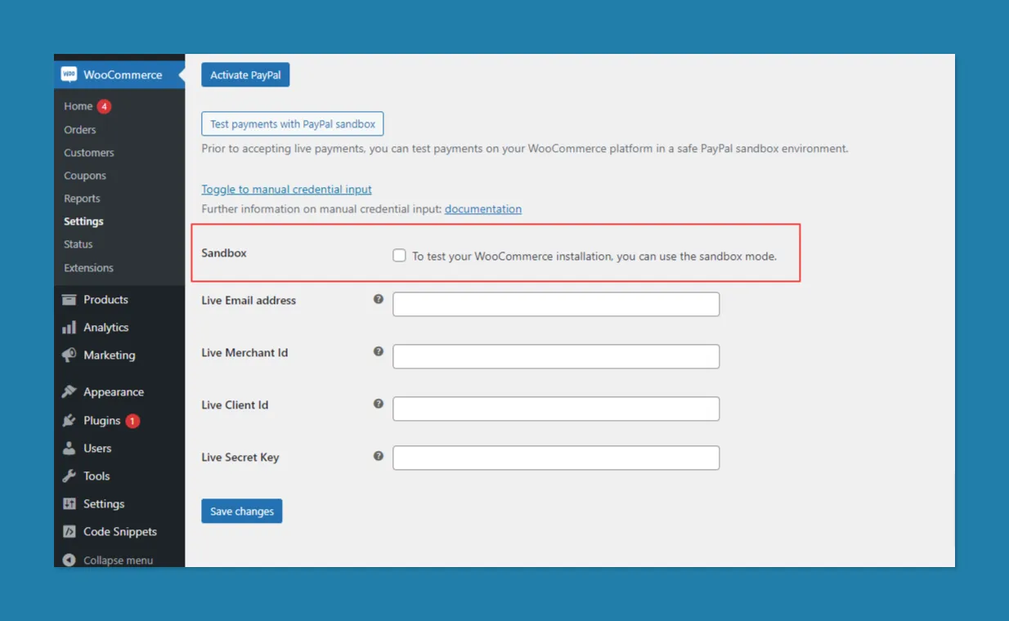Open Analytics via the bar chart icon

(x=70, y=328)
